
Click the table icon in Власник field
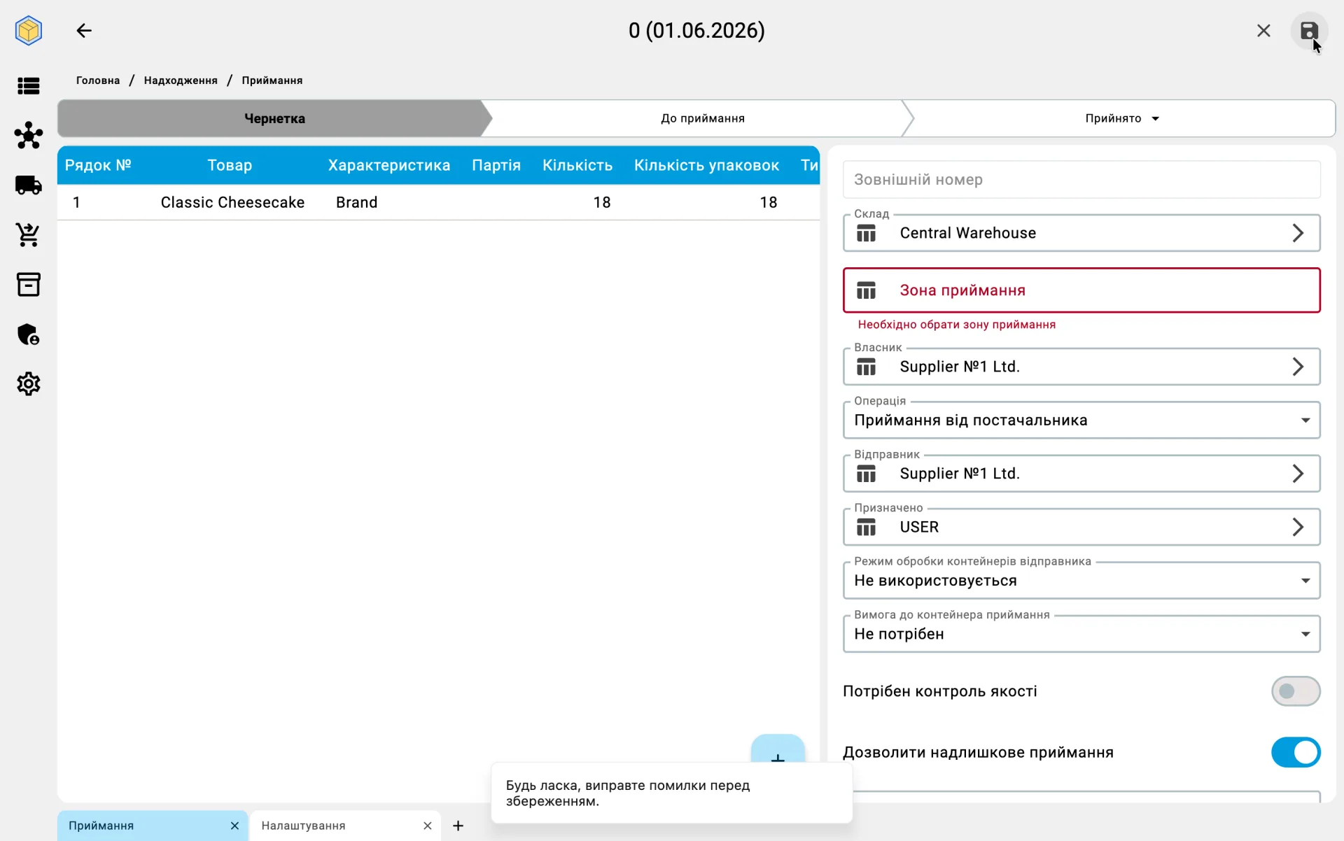tap(866, 367)
